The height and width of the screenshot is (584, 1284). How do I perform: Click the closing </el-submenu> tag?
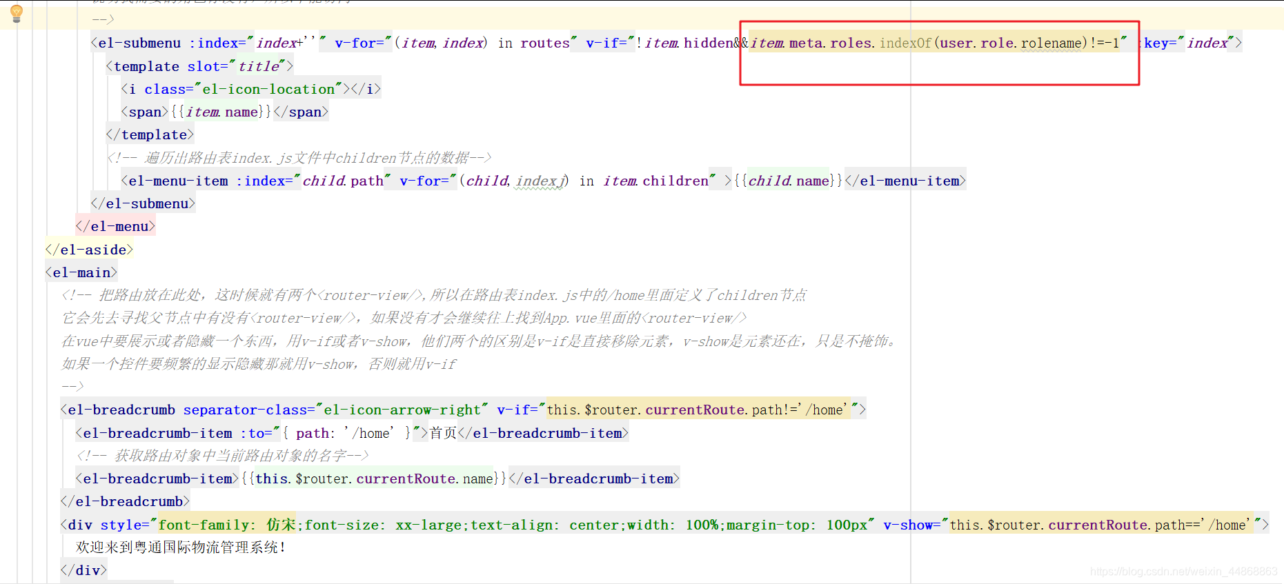click(x=144, y=203)
